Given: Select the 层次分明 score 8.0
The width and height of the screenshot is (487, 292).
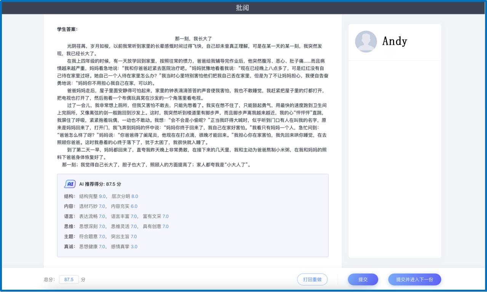Looking at the screenshot, I should 135,196.
